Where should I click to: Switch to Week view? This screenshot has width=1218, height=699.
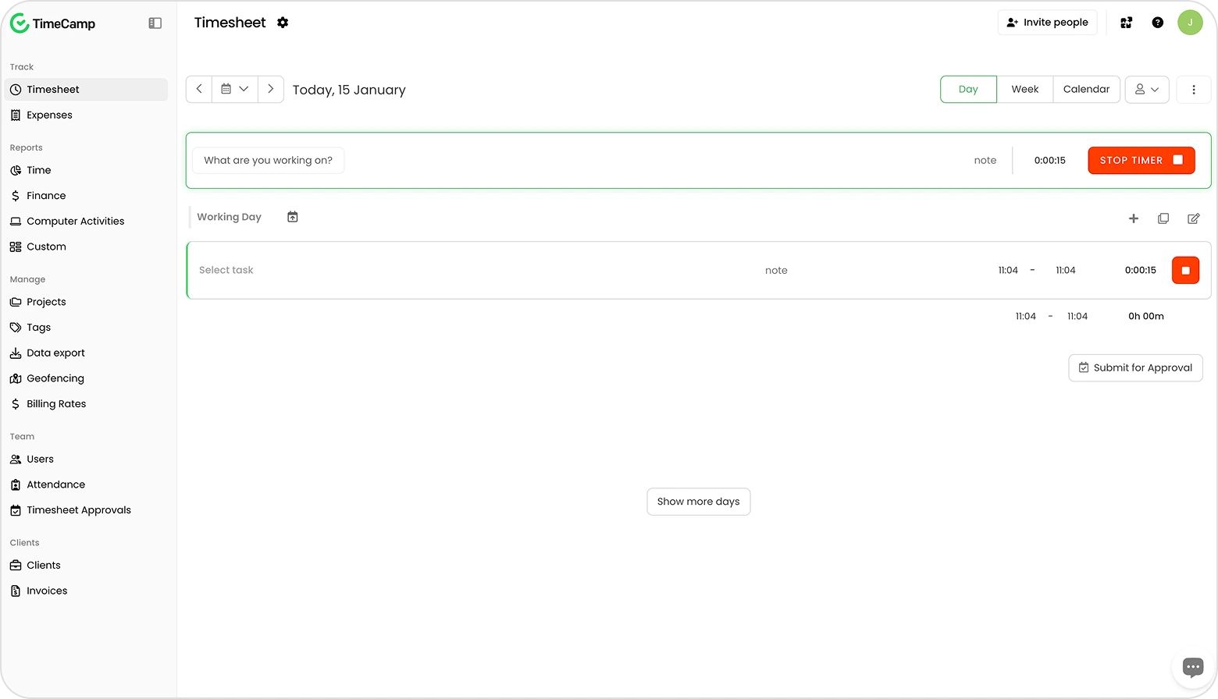pyautogui.click(x=1025, y=89)
